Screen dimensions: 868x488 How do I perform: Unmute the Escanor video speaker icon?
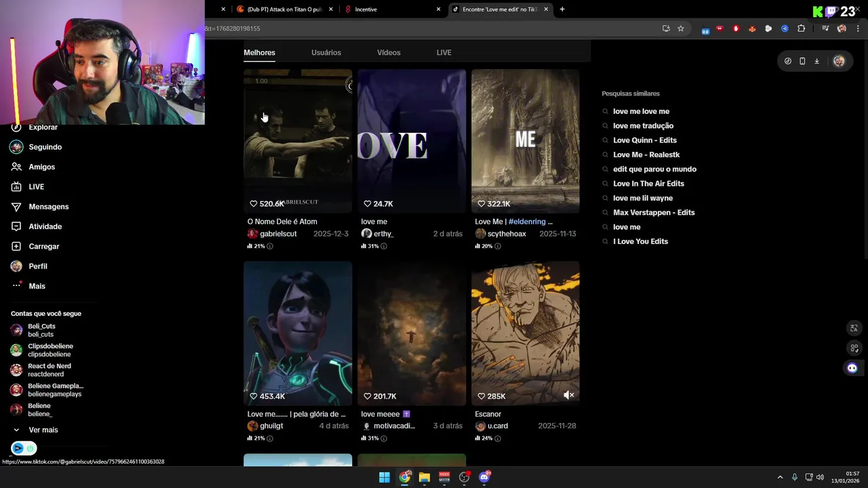[x=569, y=395]
